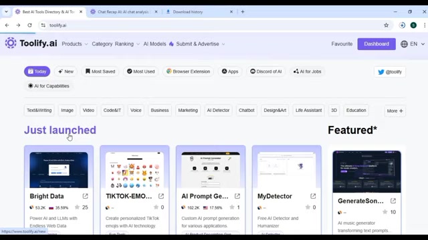
Task: Open external link icon on Bright Data card
Action: [85, 196]
